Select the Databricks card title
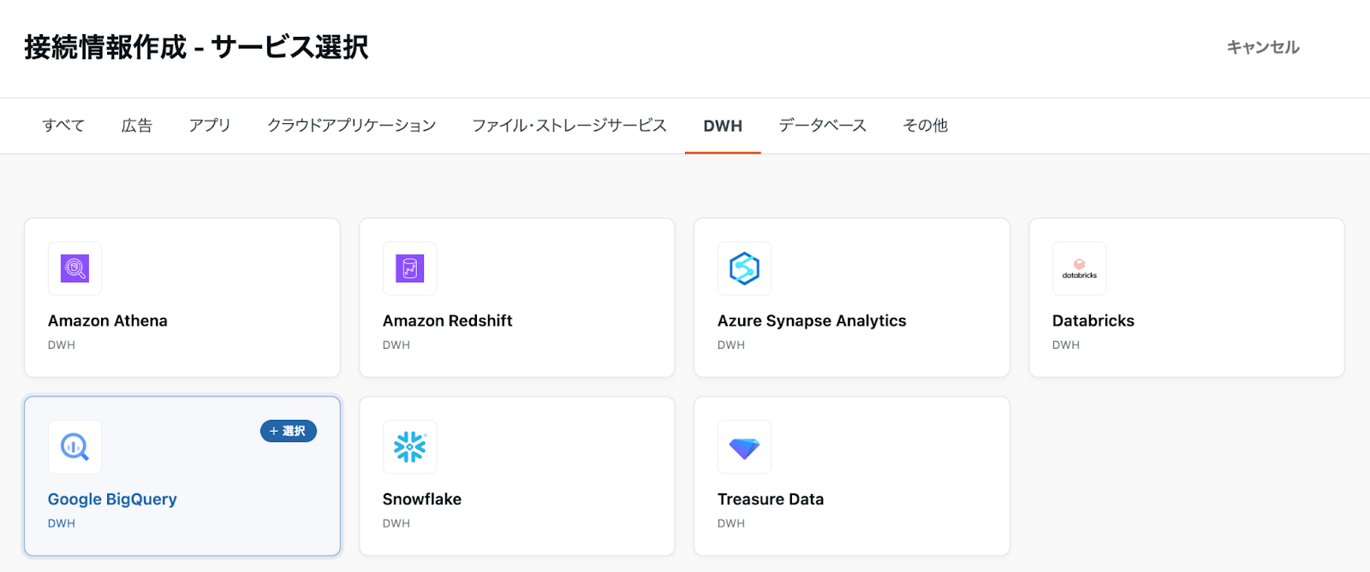The image size is (1370, 572). 1093,321
